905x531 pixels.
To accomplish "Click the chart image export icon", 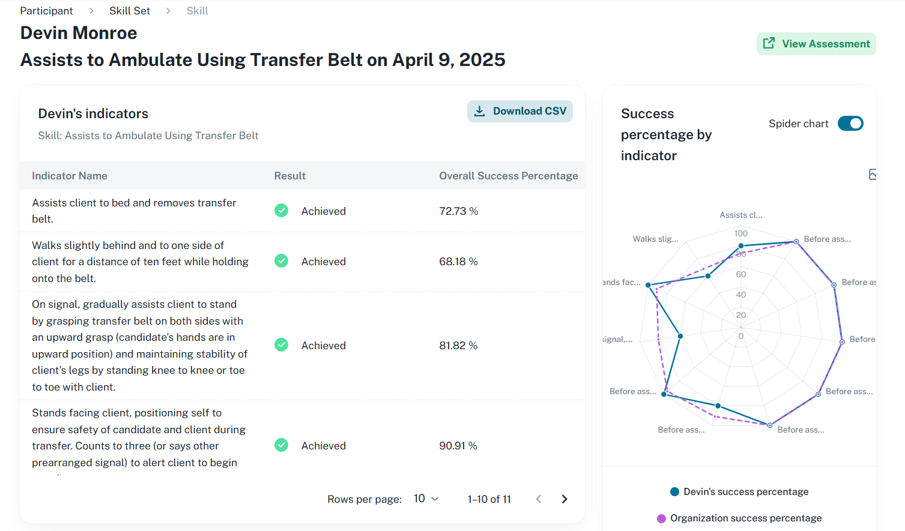I will [x=873, y=175].
